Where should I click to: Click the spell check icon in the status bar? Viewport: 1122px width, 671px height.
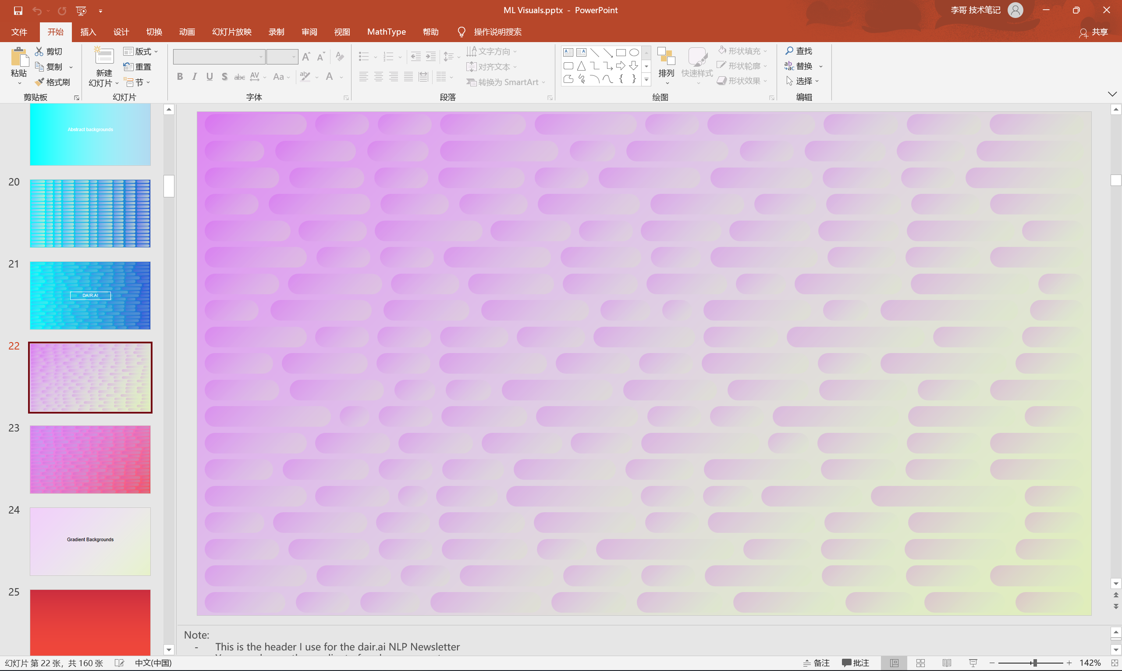pyautogui.click(x=119, y=663)
